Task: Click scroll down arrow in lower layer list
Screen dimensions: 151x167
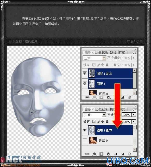Action: (135, 149)
